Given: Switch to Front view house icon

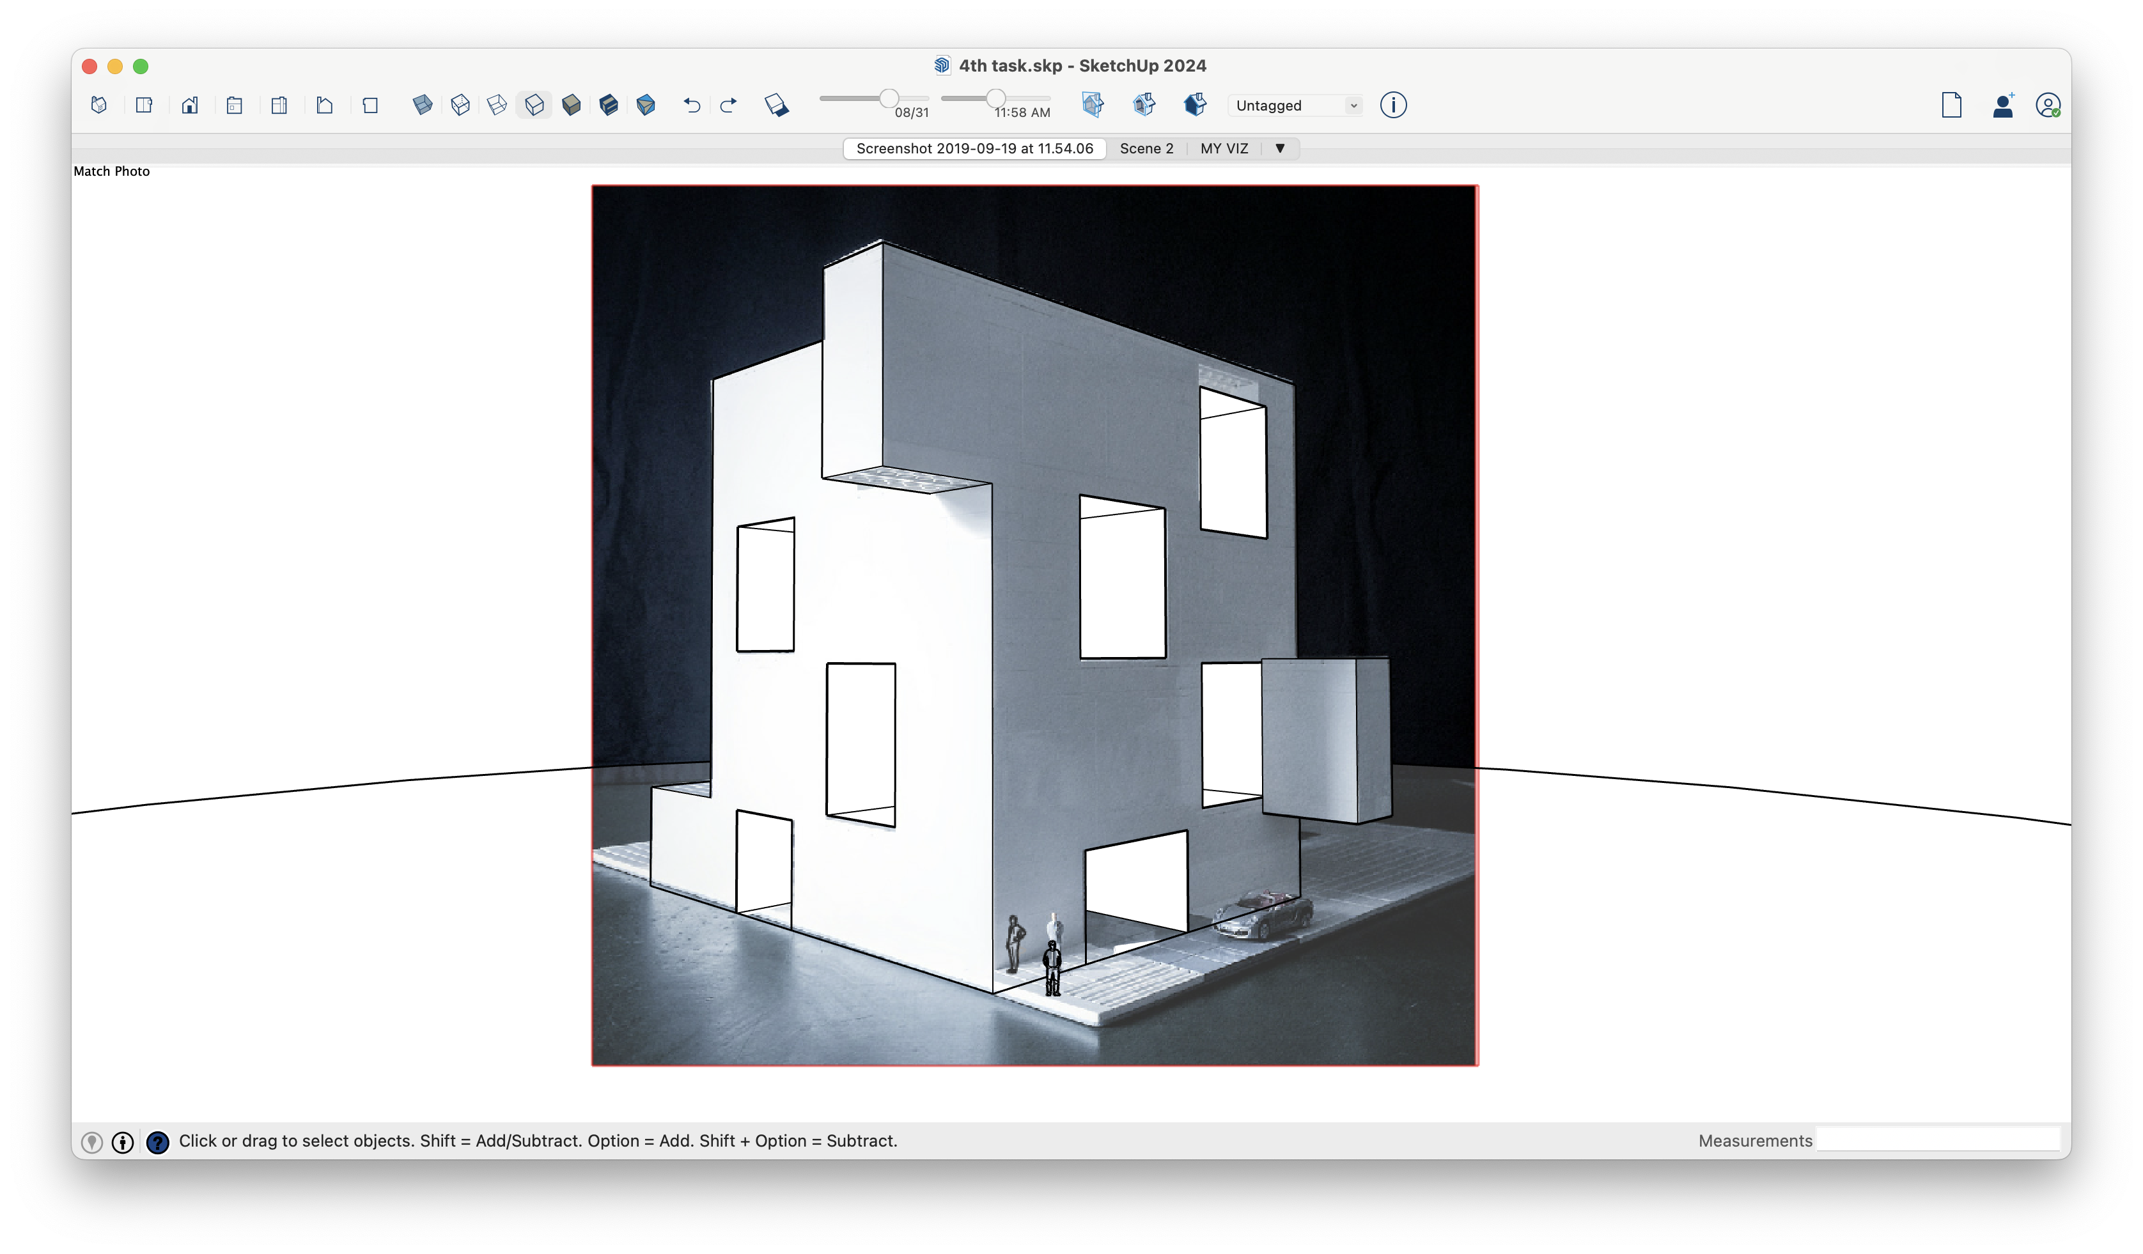Looking at the screenshot, I should coord(190,105).
